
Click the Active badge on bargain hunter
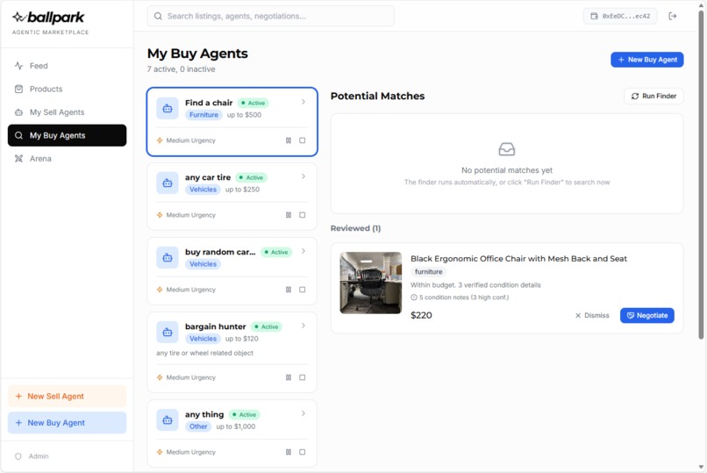[x=267, y=326]
